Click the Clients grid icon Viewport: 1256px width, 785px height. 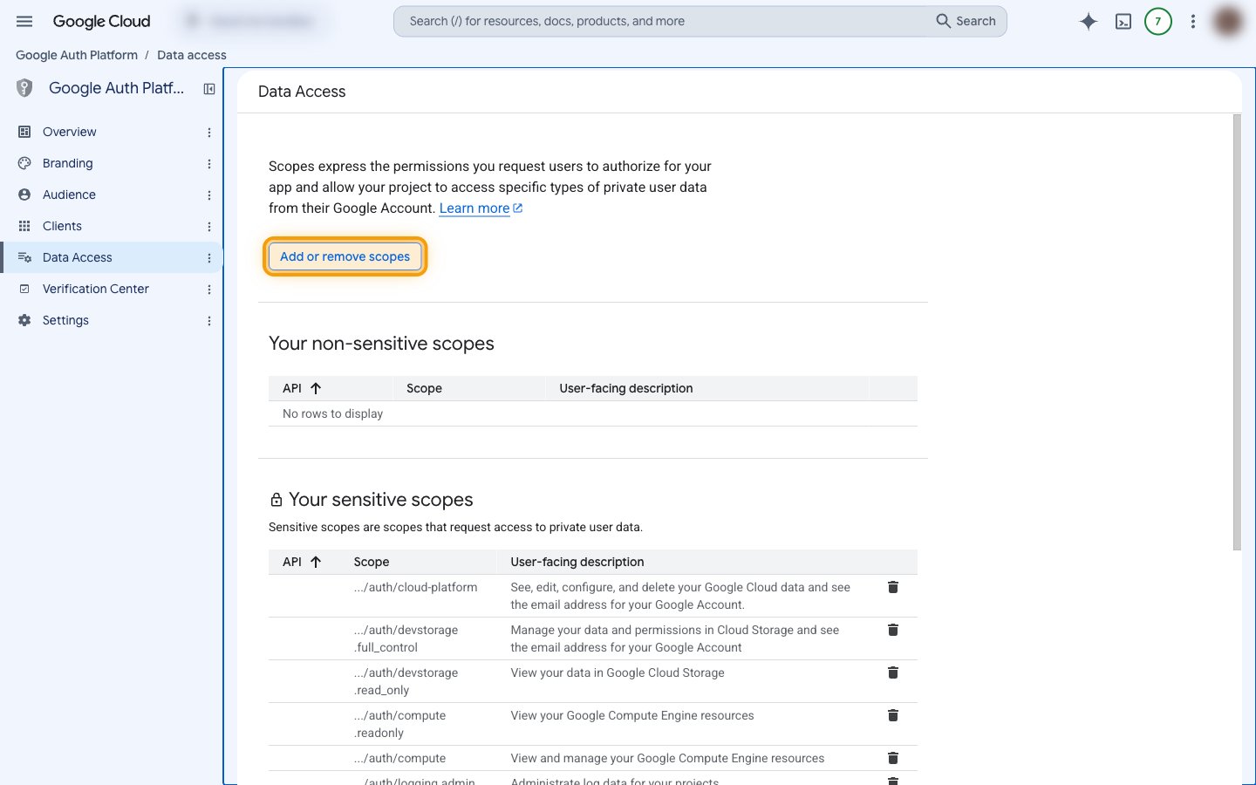[24, 226]
